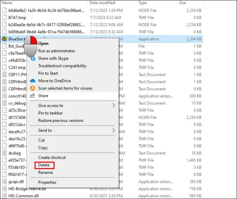Screen dimensions: 237x199
Task: Expand the Send to submenu arrow
Action: click(114, 130)
